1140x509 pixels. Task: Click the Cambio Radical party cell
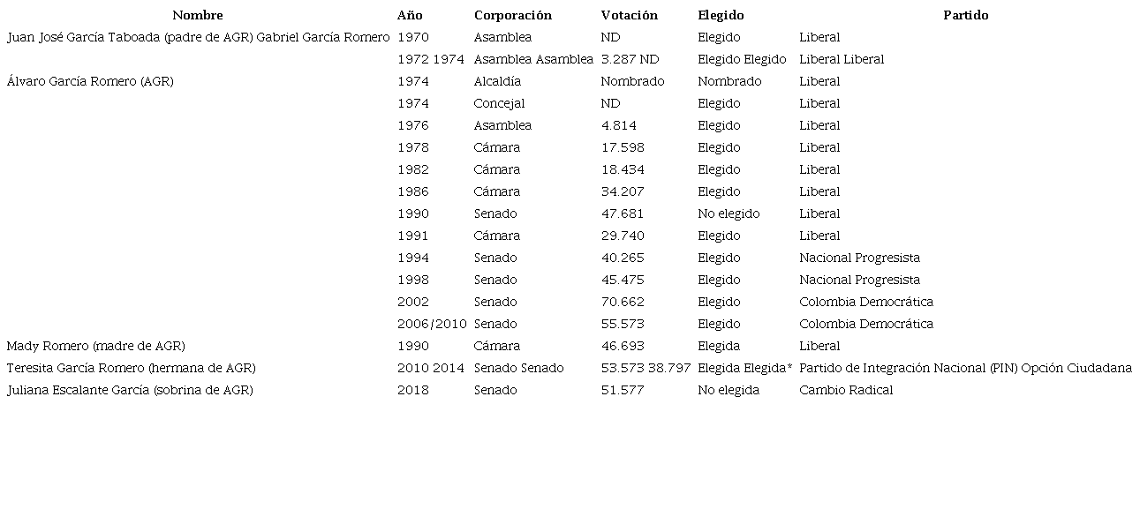(x=846, y=390)
